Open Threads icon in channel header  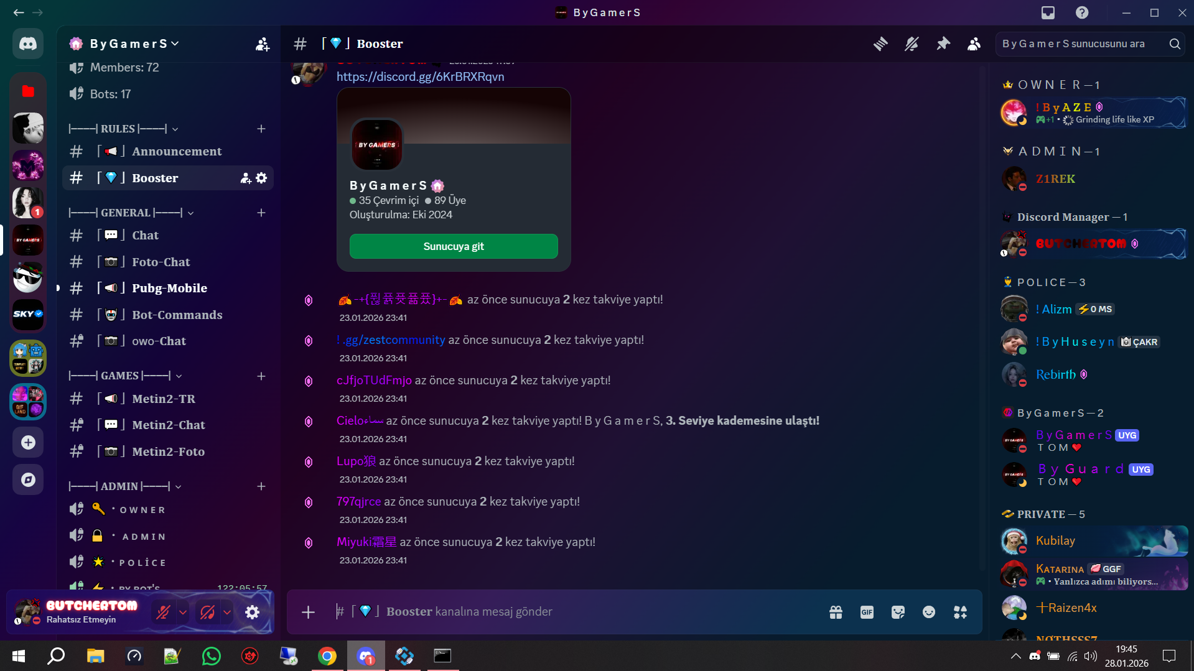click(880, 44)
